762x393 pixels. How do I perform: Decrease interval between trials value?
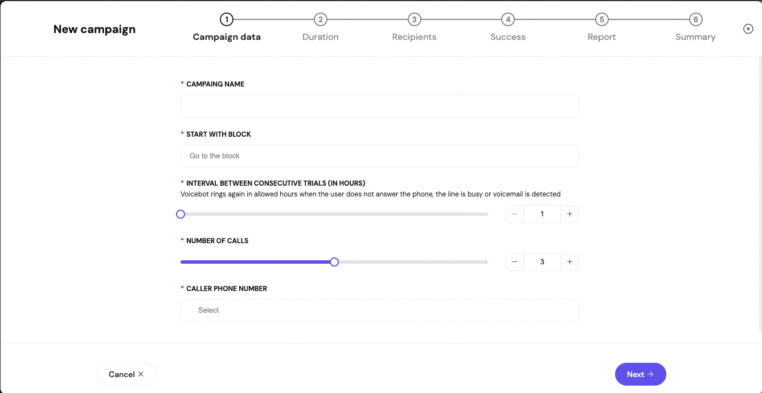[x=515, y=214]
